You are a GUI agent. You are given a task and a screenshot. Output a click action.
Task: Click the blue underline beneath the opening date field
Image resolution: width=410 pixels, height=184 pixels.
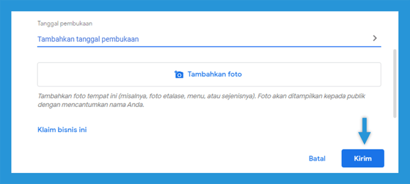209,47
